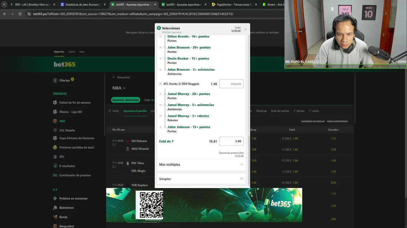Remove Jalen Brunson 3+ asistencias selection
Image resolution: width=407 pixels, height=228 pixels.
click(160, 70)
